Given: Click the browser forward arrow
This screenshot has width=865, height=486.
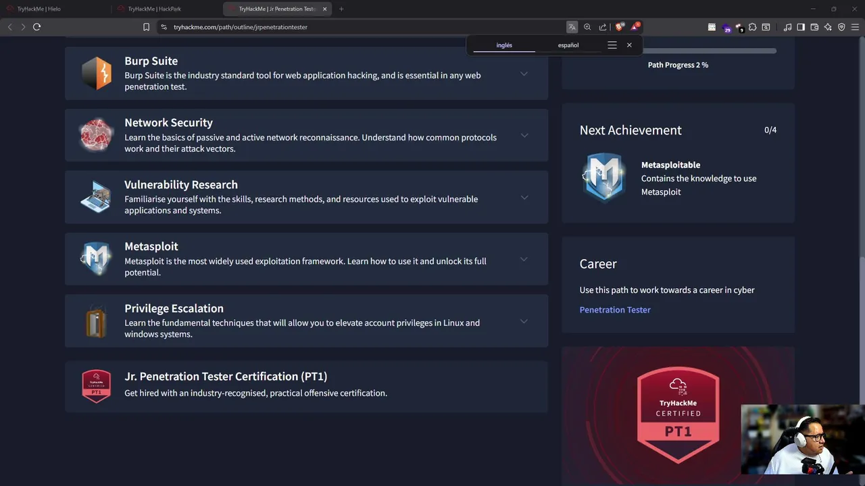Looking at the screenshot, I should [x=23, y=27].
